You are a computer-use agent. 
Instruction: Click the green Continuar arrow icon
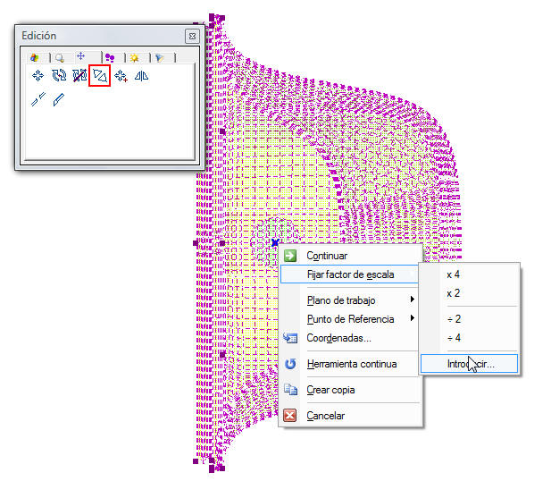click(x=290, y=256)
